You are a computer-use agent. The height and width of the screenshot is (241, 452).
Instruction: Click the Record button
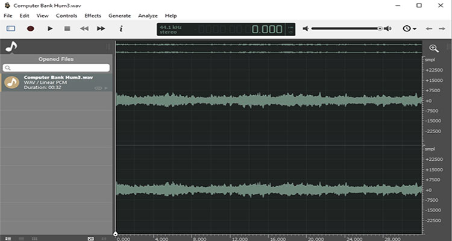coord(31,28)
